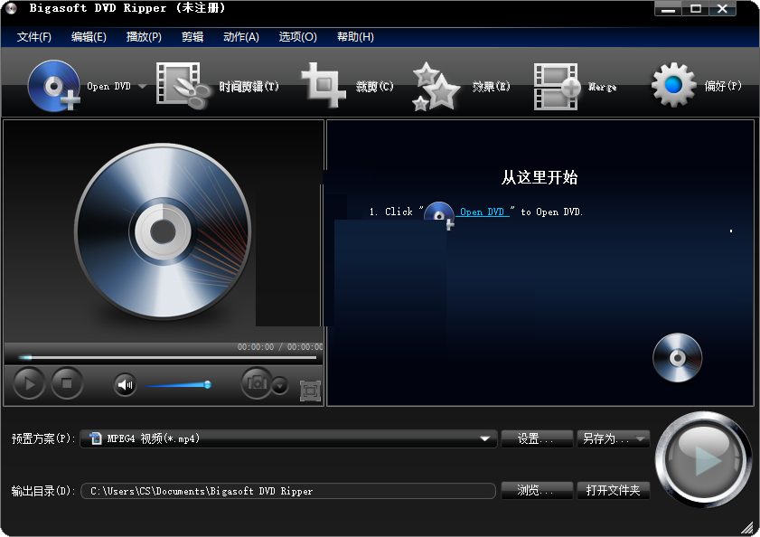Click the window resize grip corner
This screenshot has width=760, height=537.
[x=748, y=527]
